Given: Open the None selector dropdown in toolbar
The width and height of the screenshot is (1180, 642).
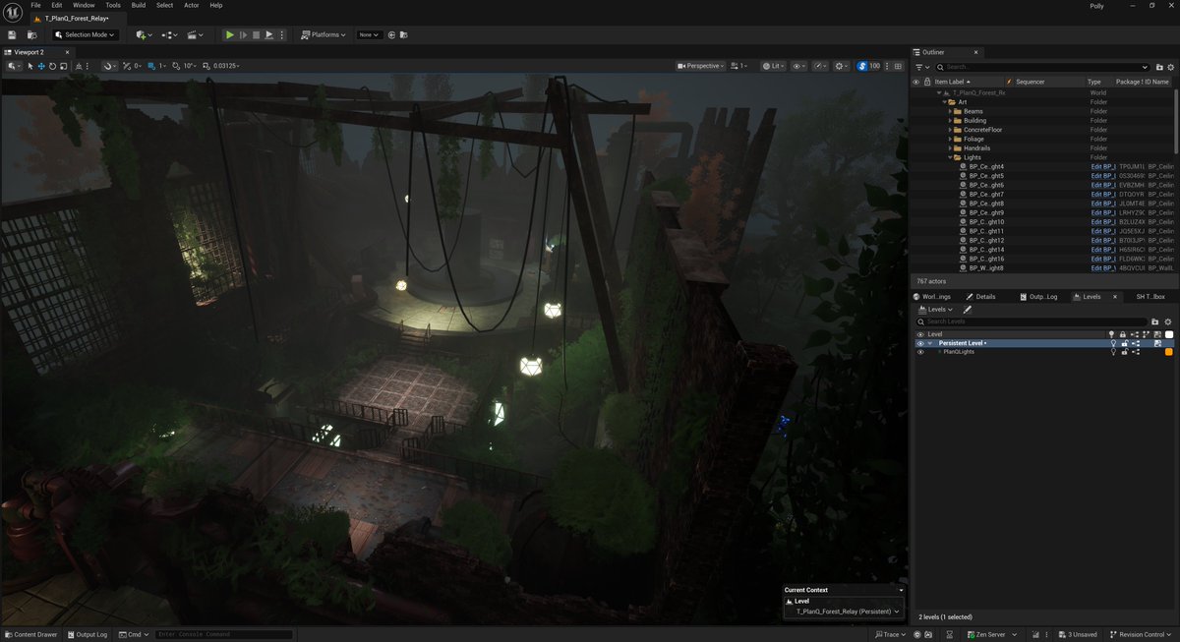Looking at the screenshot, I should (x=370, y=34).
